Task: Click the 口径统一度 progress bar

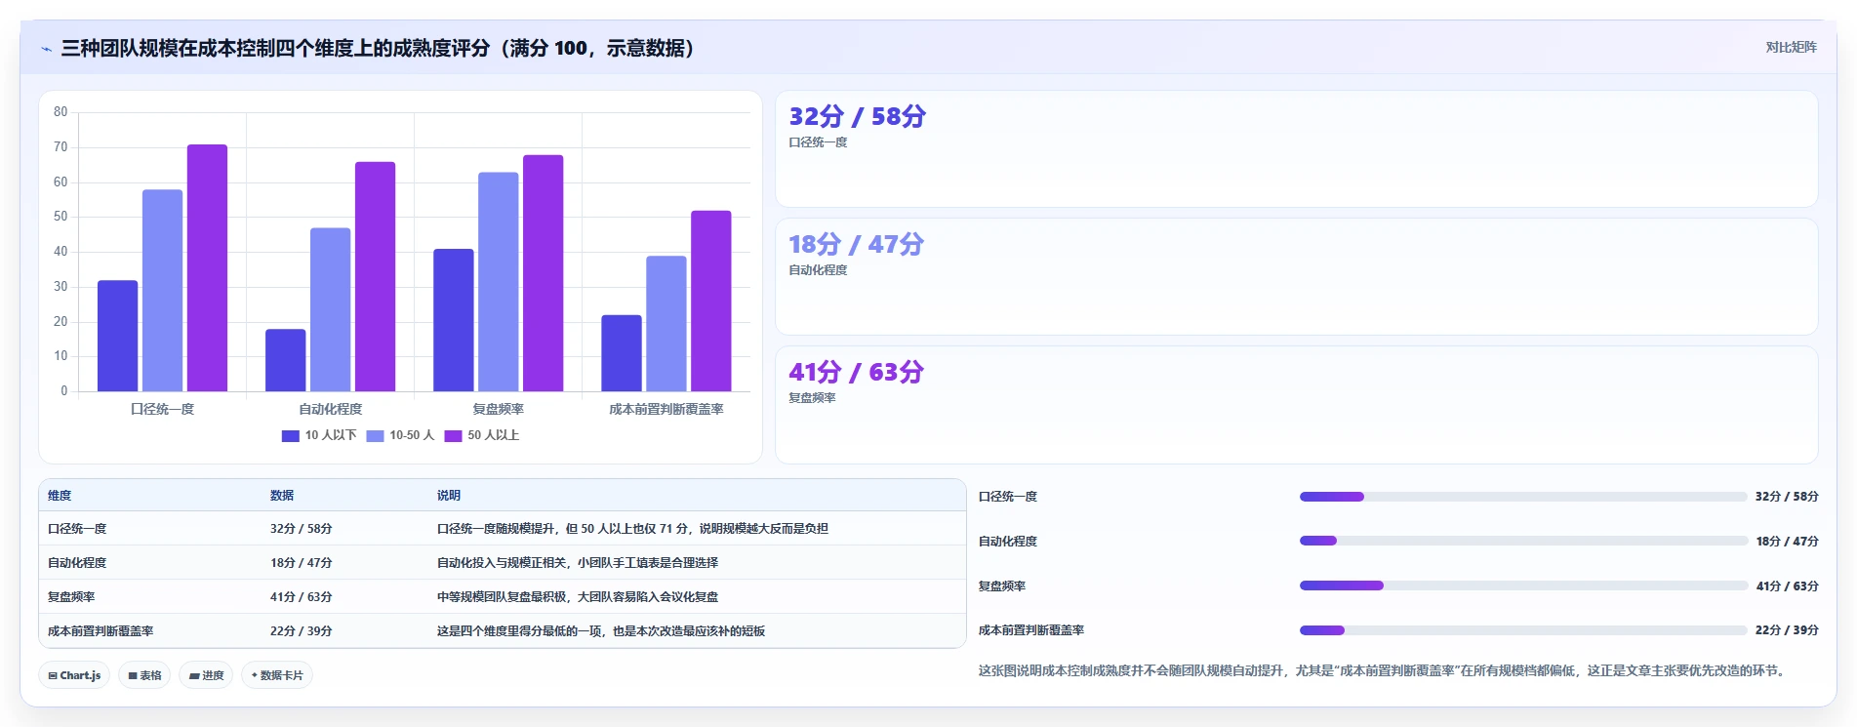Action: [1523, 497]
